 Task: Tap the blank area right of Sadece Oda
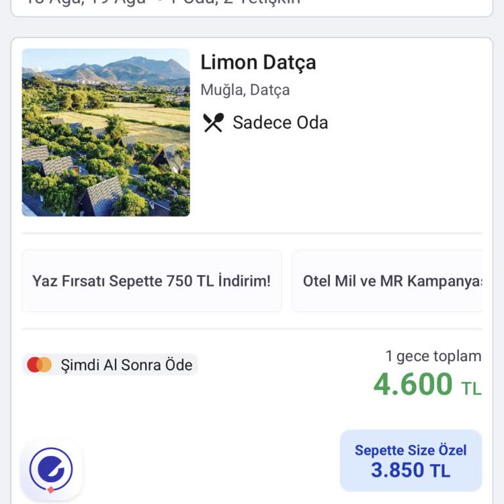tap(407, 123)
